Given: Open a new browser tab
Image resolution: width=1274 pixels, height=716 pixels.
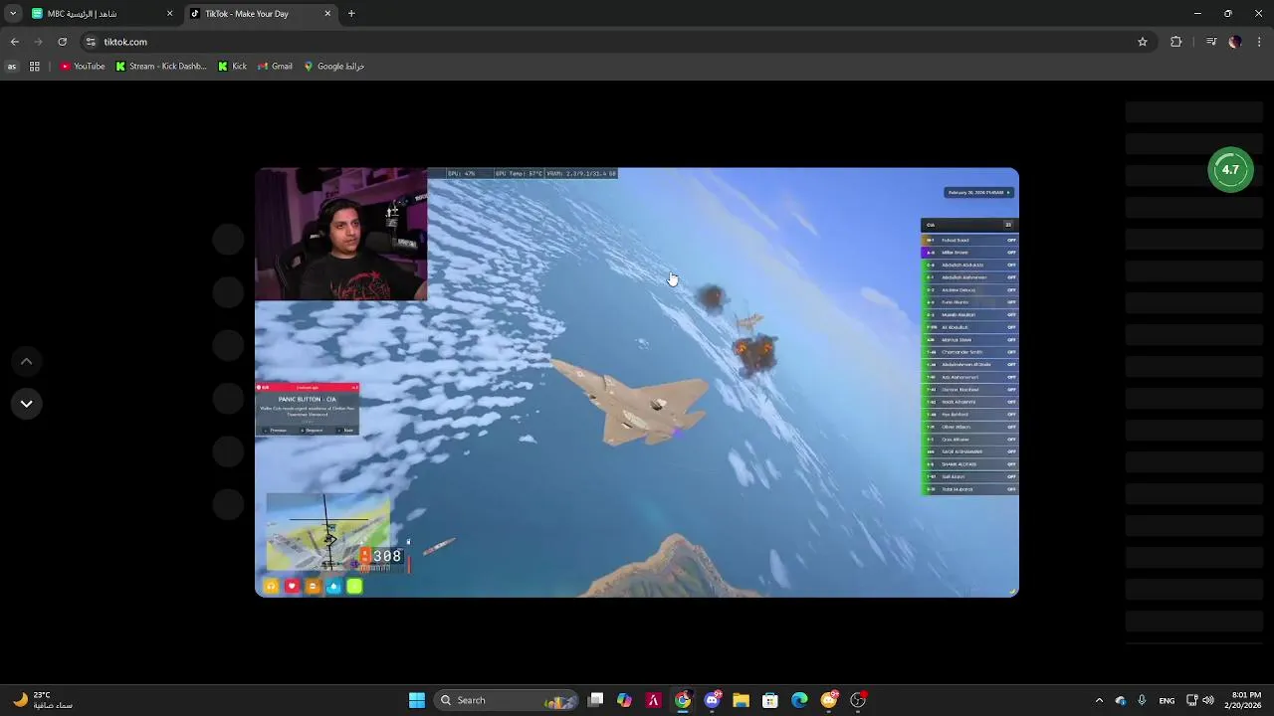Looking at the screenshot, I should click(x=351, y=14).
